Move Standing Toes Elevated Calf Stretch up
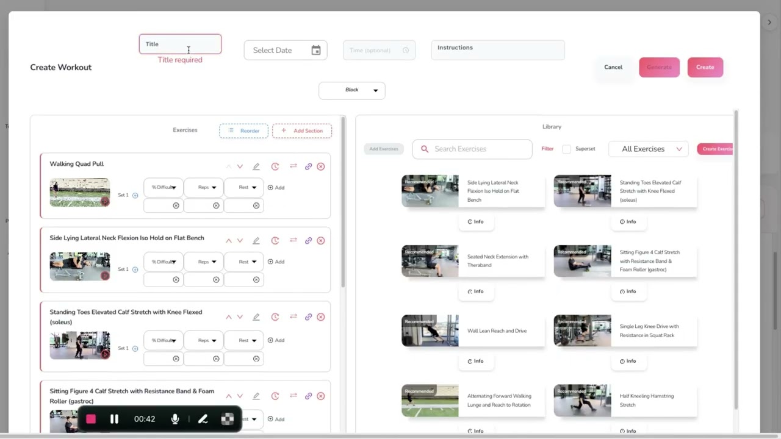 (x=229, y=317)
